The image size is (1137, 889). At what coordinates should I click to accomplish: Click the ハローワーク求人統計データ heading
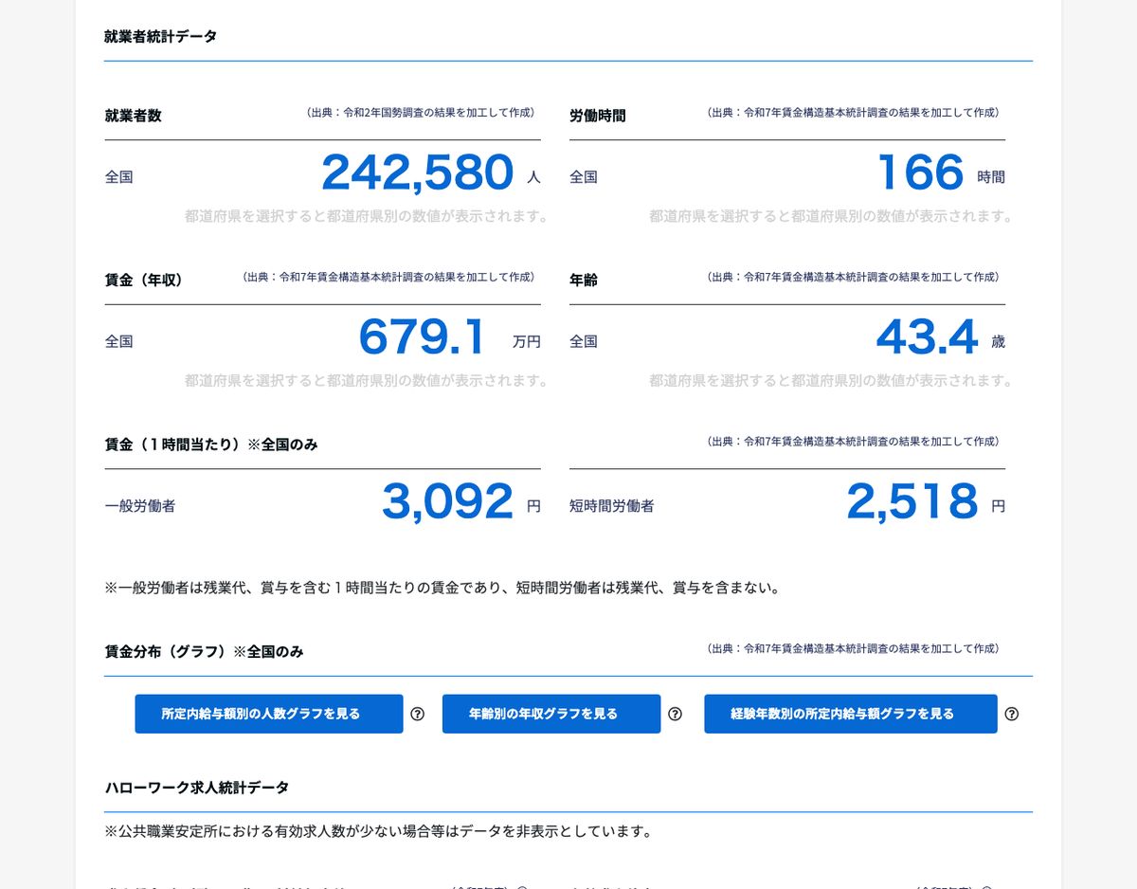(197, 788)
